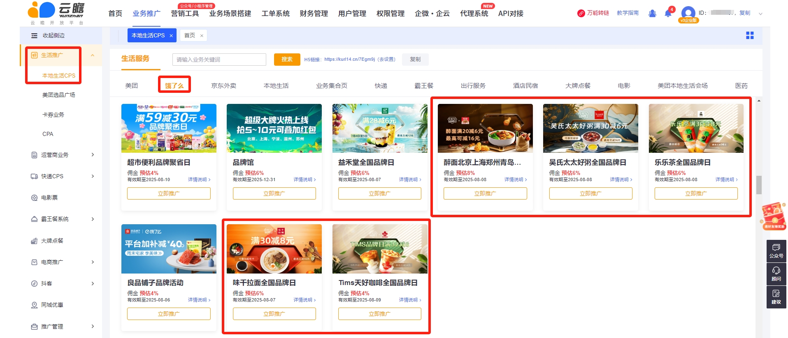This screenshot has width=788, height=338.
Task: Open the 公众号 floating widget
Action: (x=776, y=251)
